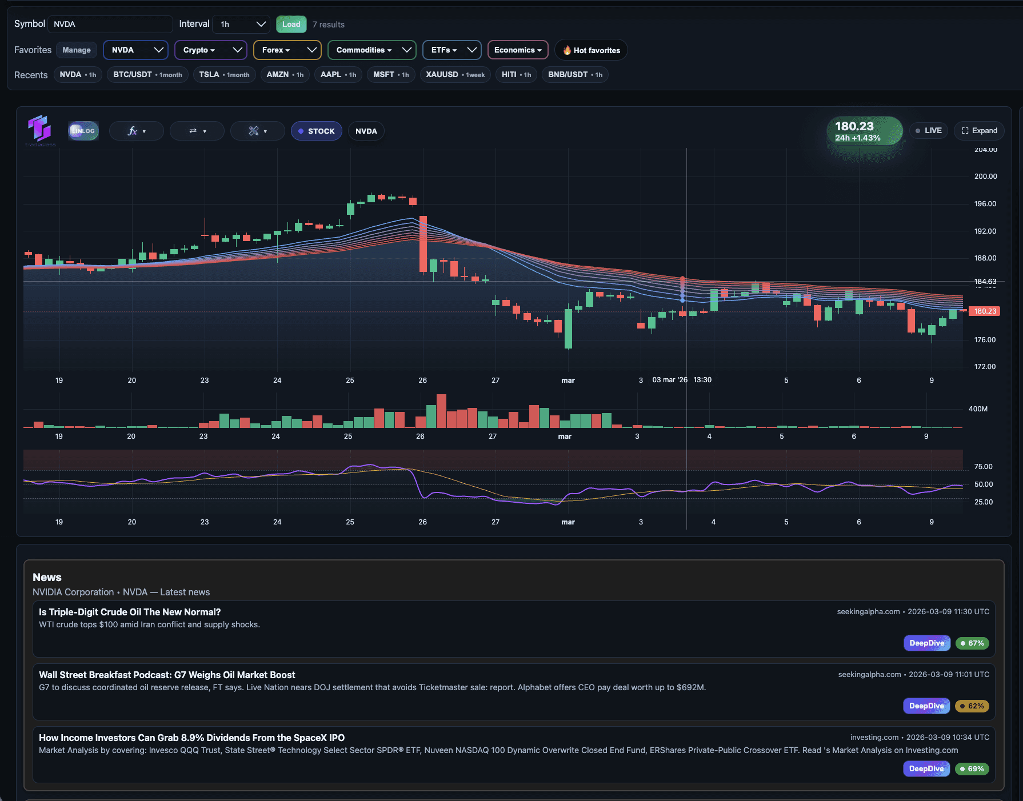Click the 180.23 price badge

[865, 131]
